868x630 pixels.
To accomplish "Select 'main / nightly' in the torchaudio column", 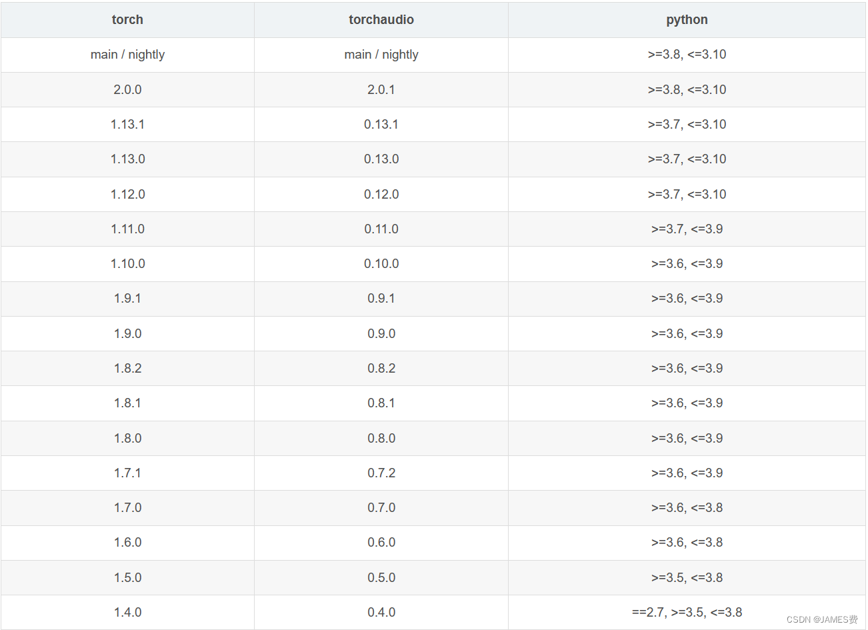I will pyautogui.click(x=381, y=55).
